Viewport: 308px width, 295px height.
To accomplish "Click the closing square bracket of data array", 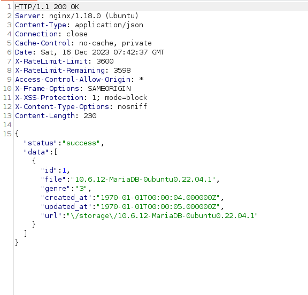I will tap(25, 234).
